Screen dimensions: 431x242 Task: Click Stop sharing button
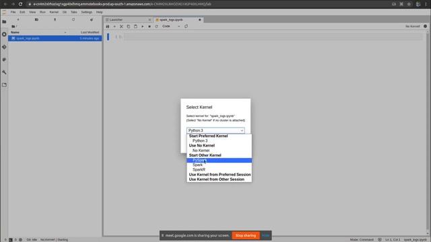pos(245,235)
